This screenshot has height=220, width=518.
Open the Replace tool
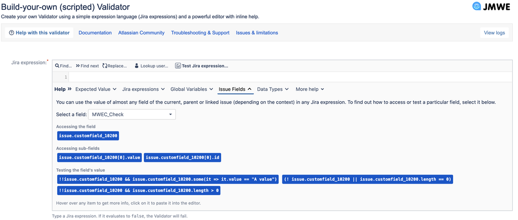point(115,66)
